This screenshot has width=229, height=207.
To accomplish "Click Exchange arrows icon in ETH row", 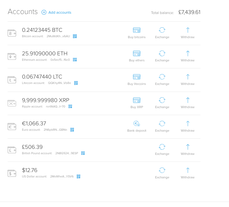I will pyautogui.click(x=162, y=53).
